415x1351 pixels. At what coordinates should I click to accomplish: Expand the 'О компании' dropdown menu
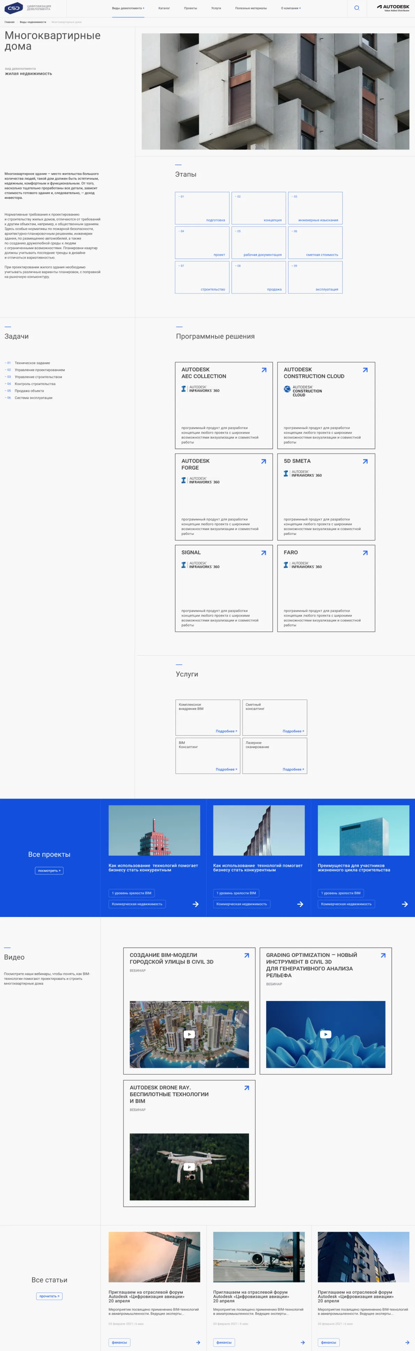point(291,8)
